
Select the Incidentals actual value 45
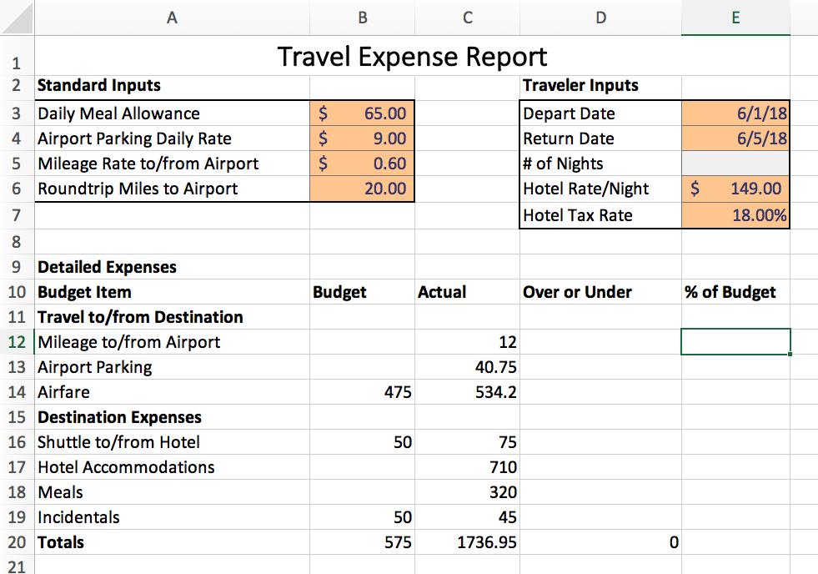coord(468,517)
